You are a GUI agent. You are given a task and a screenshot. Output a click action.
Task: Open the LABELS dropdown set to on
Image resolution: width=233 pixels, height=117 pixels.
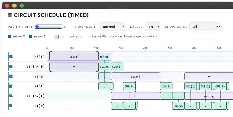(x=152, y=27)
